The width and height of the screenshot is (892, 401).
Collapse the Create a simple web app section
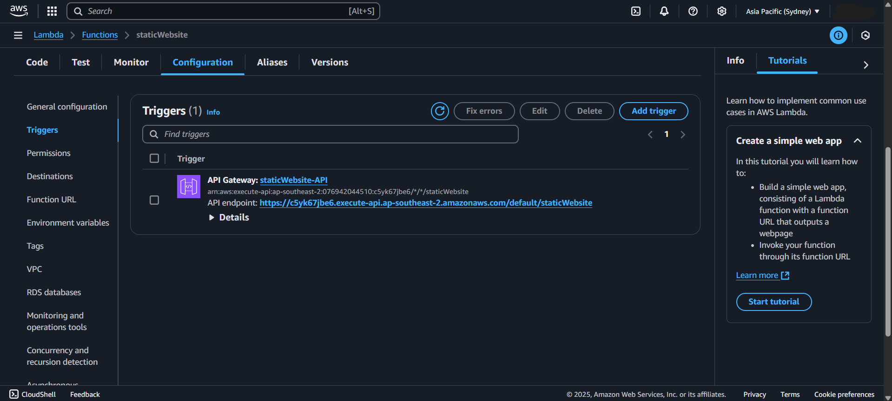click(858, 141)
